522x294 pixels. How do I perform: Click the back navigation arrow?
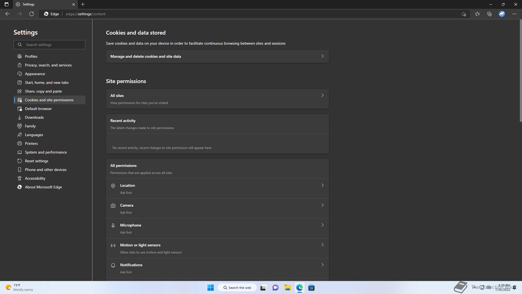pyautogui.click(x=8, y=14)
